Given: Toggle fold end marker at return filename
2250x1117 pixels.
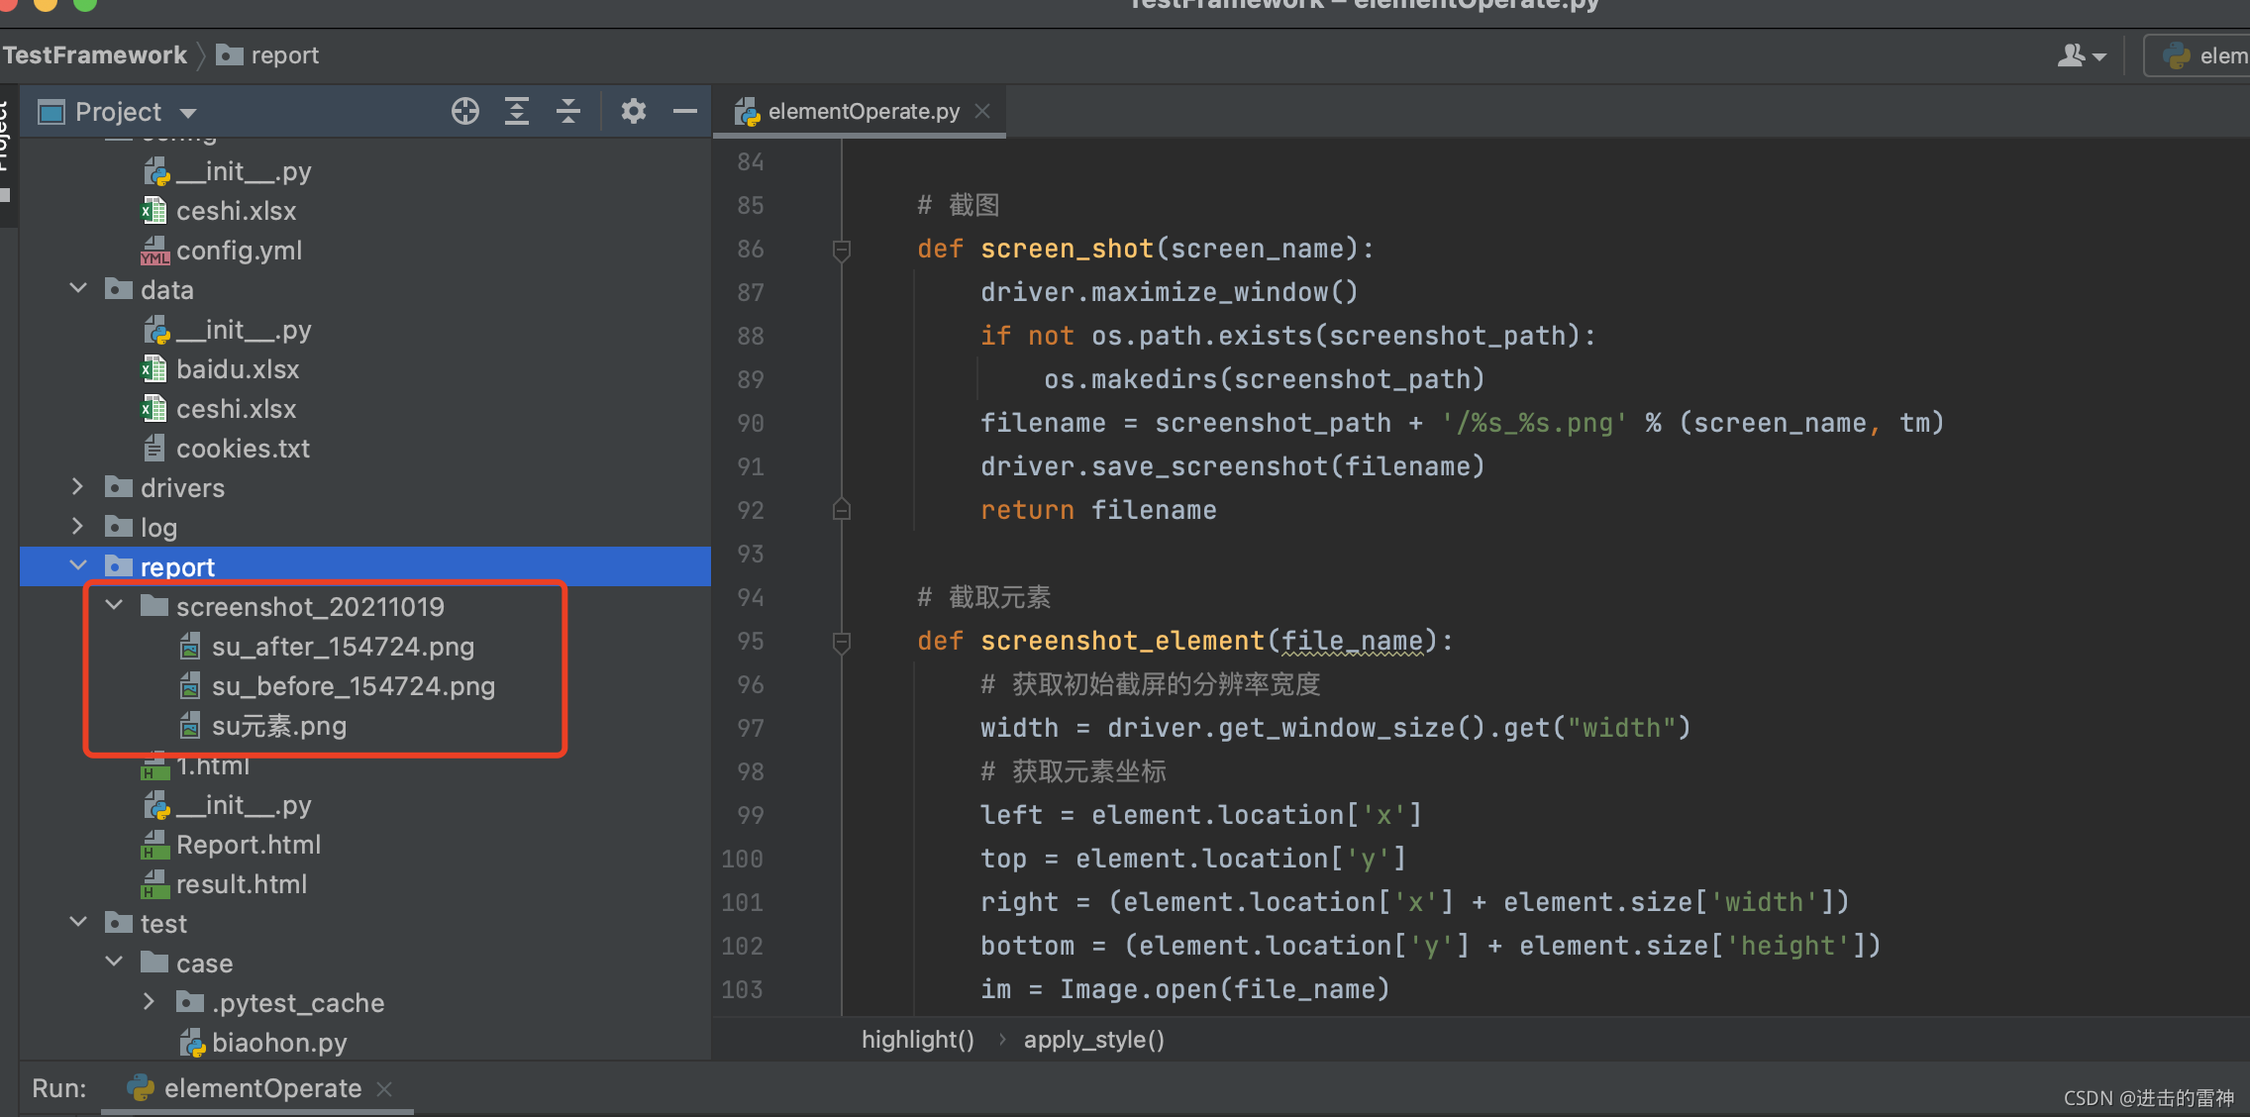Looking at the screenshot, I should click(842, 510).
